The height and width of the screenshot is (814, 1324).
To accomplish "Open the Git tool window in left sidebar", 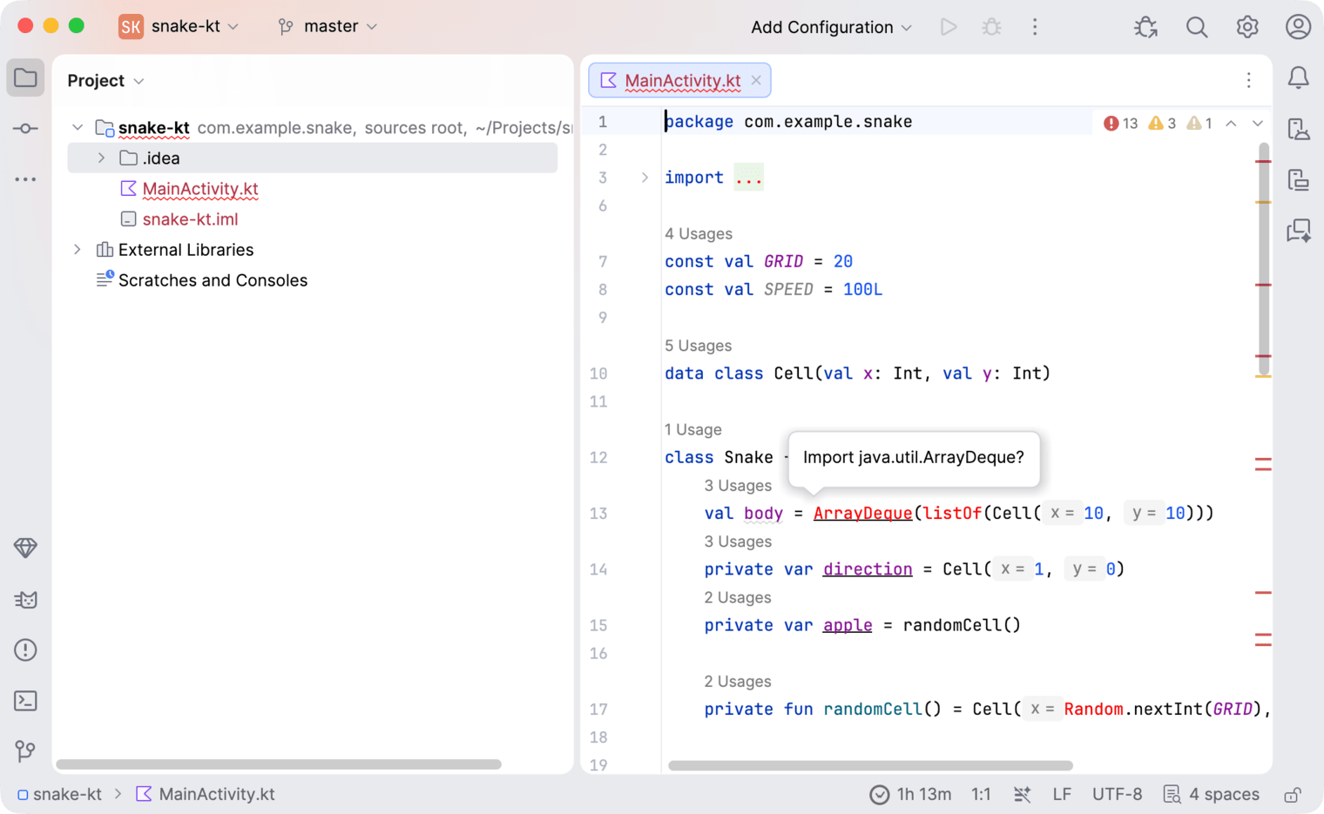I will [25, 751].
